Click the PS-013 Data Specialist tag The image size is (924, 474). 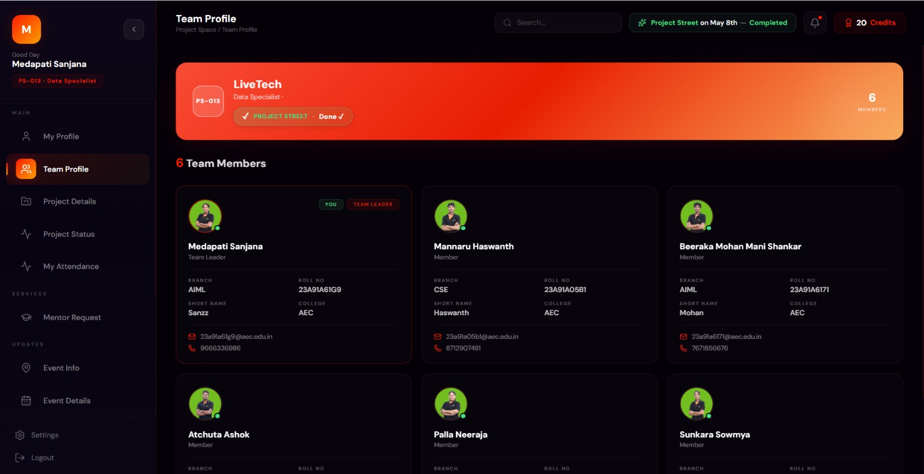[57, 81]
